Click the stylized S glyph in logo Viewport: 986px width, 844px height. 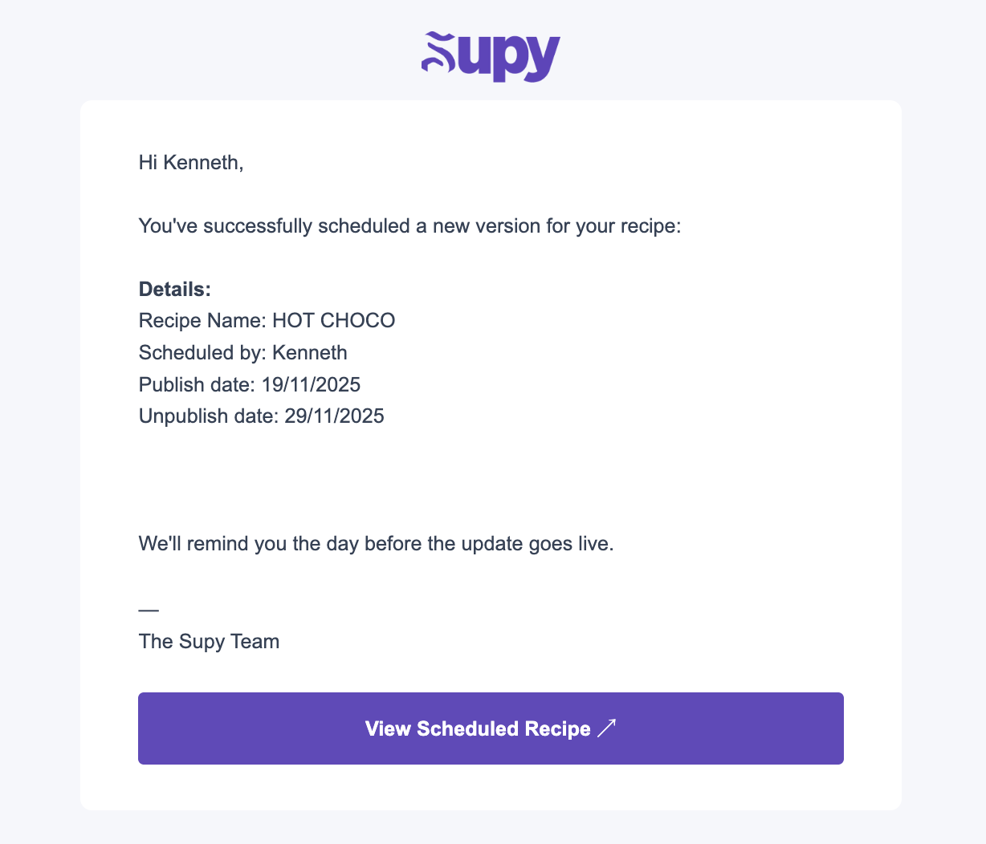(x=439, y=53)
